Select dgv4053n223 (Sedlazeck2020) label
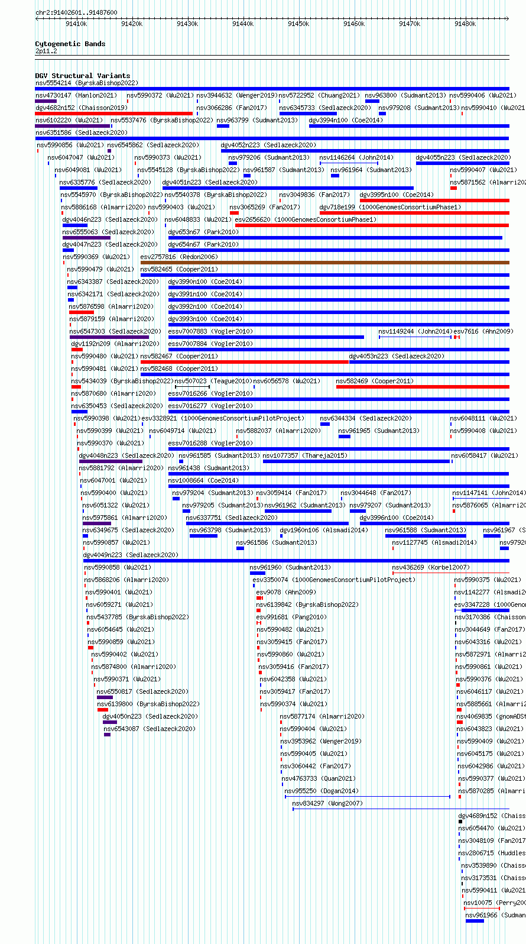 pos(397,356)
